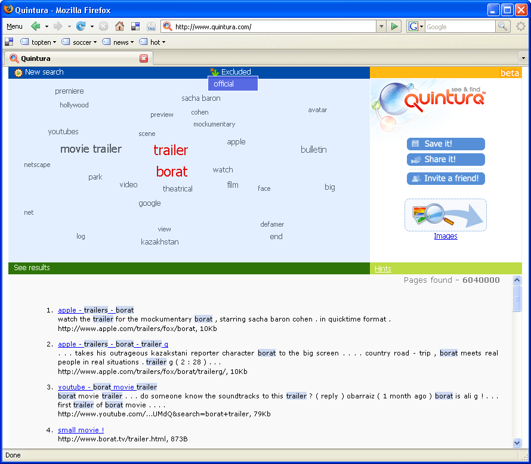Click the cloud word kazakhstan
The height and width of the screenshot is (464, 531).
coord(159,242)
